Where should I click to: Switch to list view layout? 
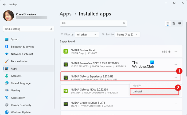[168, 23]
